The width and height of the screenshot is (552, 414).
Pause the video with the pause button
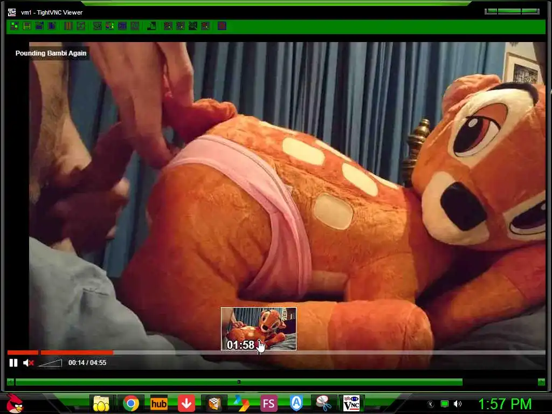pos(13,363)
